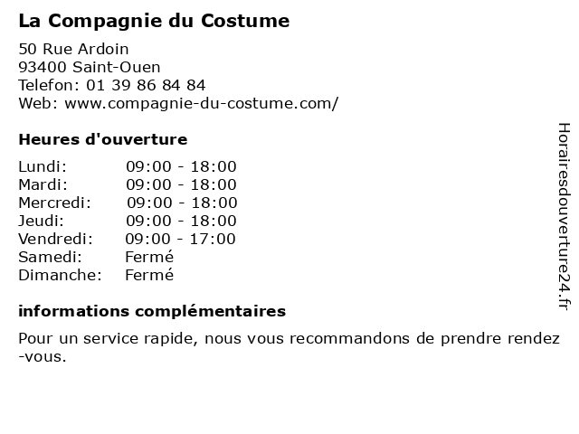Select the Jeudi label
The width and height of the screenshot is (579, 434).
[x=42, y=221]
